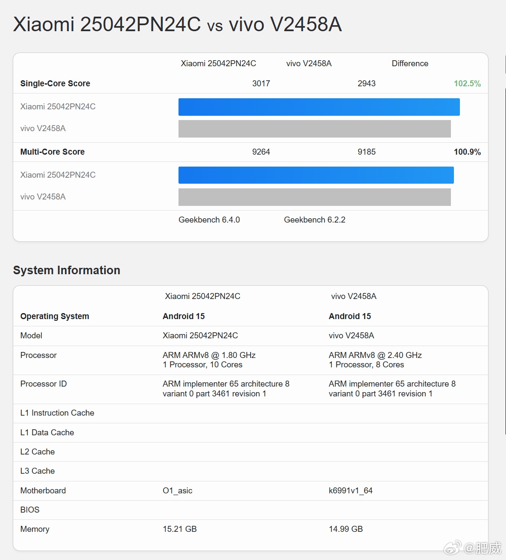The height and width of the screenshot is (560, 506).
Task: Click the 15.21 GB memory value
Action: pos(179,529)
